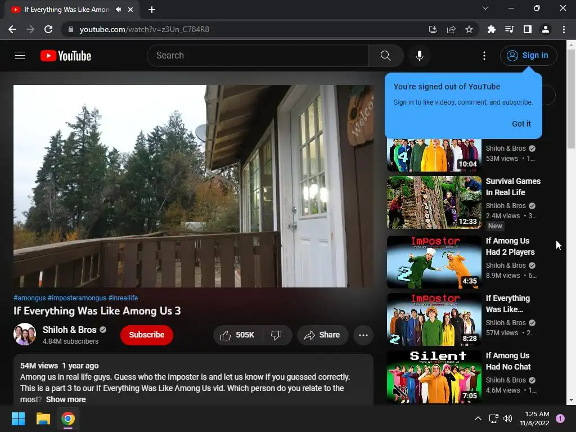Viewport: 576px width, 432px height.
Task: Open File Explorer from taskbar
Action: (43, 418)
